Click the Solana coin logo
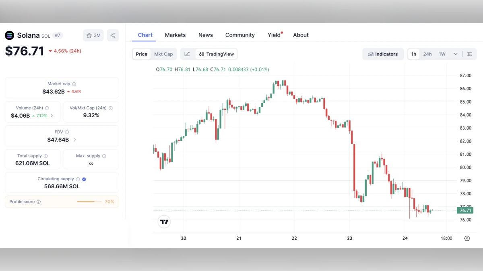Image resolution: width=483 pixels, height=271 pixels. 9,35
